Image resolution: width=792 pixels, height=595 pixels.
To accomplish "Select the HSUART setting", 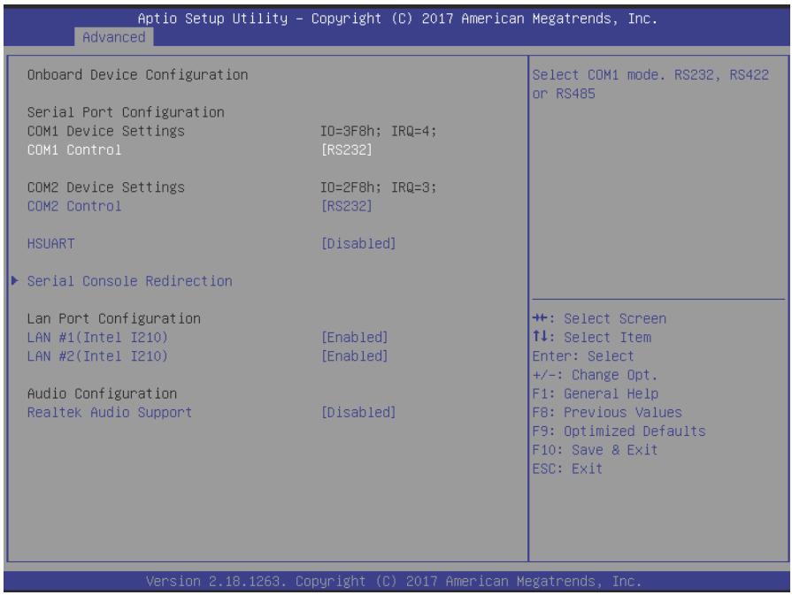I will click(51, 244).
